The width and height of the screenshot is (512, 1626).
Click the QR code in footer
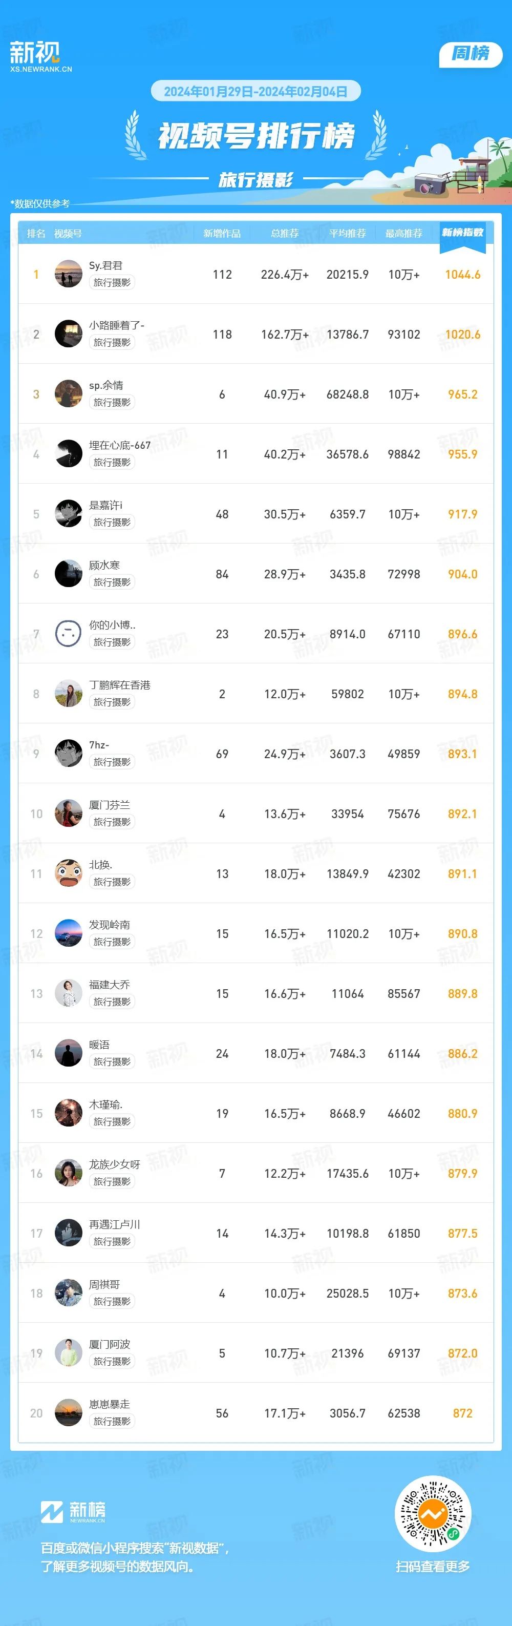click(433, 1514)
